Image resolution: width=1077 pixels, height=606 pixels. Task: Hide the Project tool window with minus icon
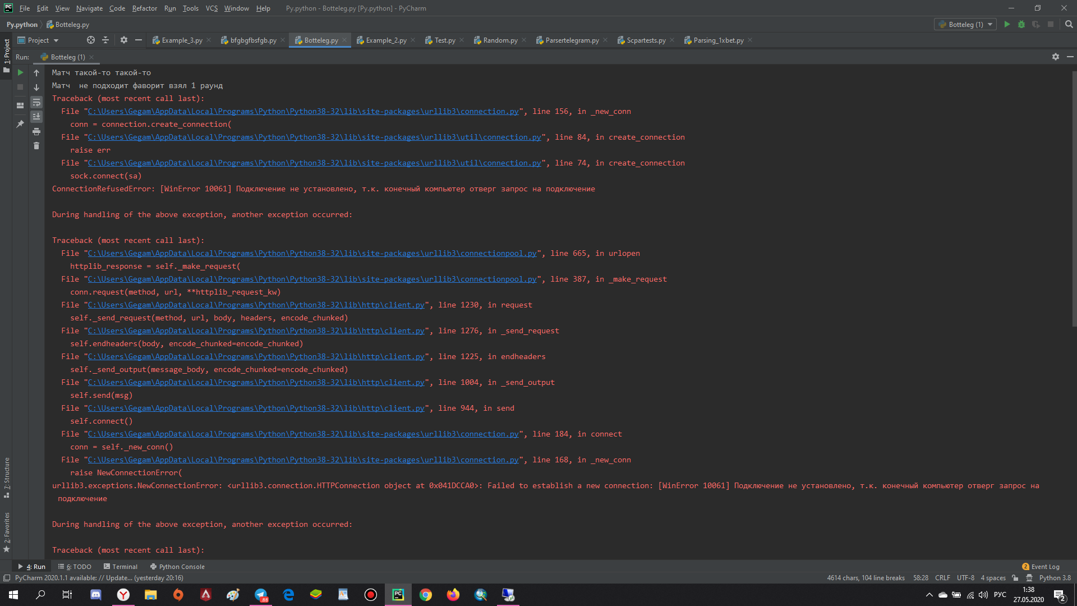(139, 40)
